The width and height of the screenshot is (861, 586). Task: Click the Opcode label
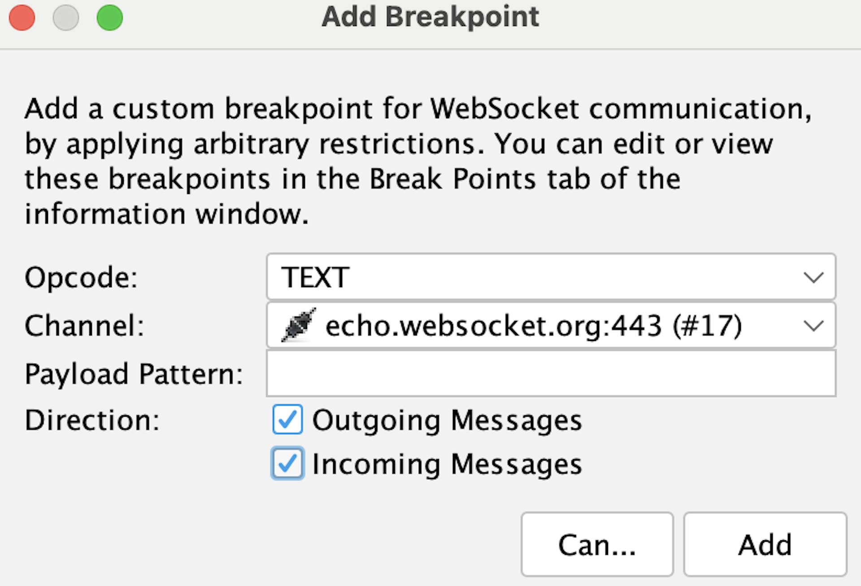coord(81,278)
